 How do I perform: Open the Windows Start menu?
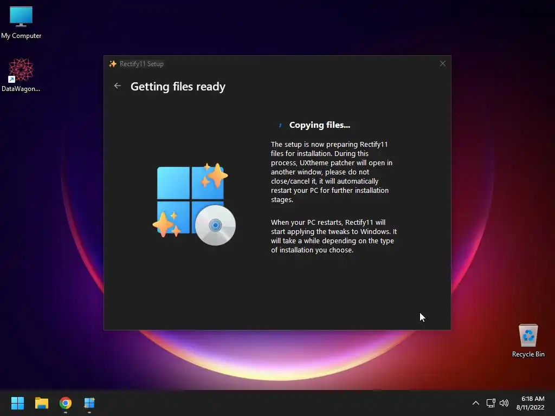[x=17, y=403]
